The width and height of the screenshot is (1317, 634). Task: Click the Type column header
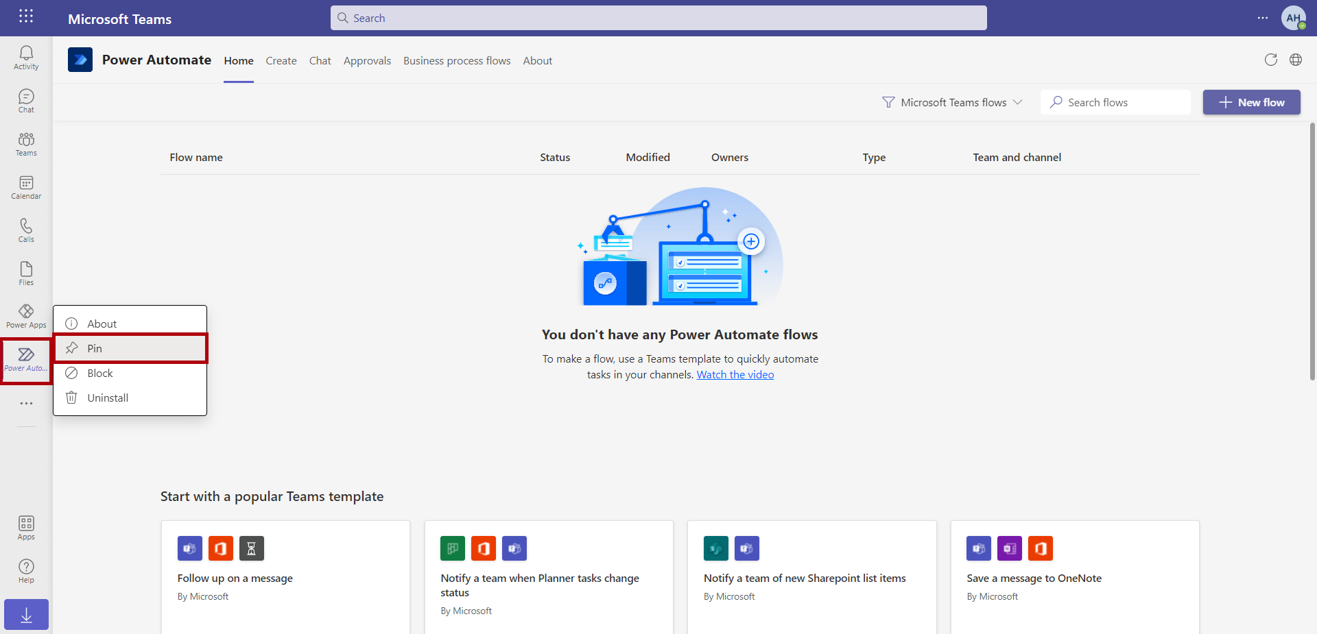pos(874,157)
